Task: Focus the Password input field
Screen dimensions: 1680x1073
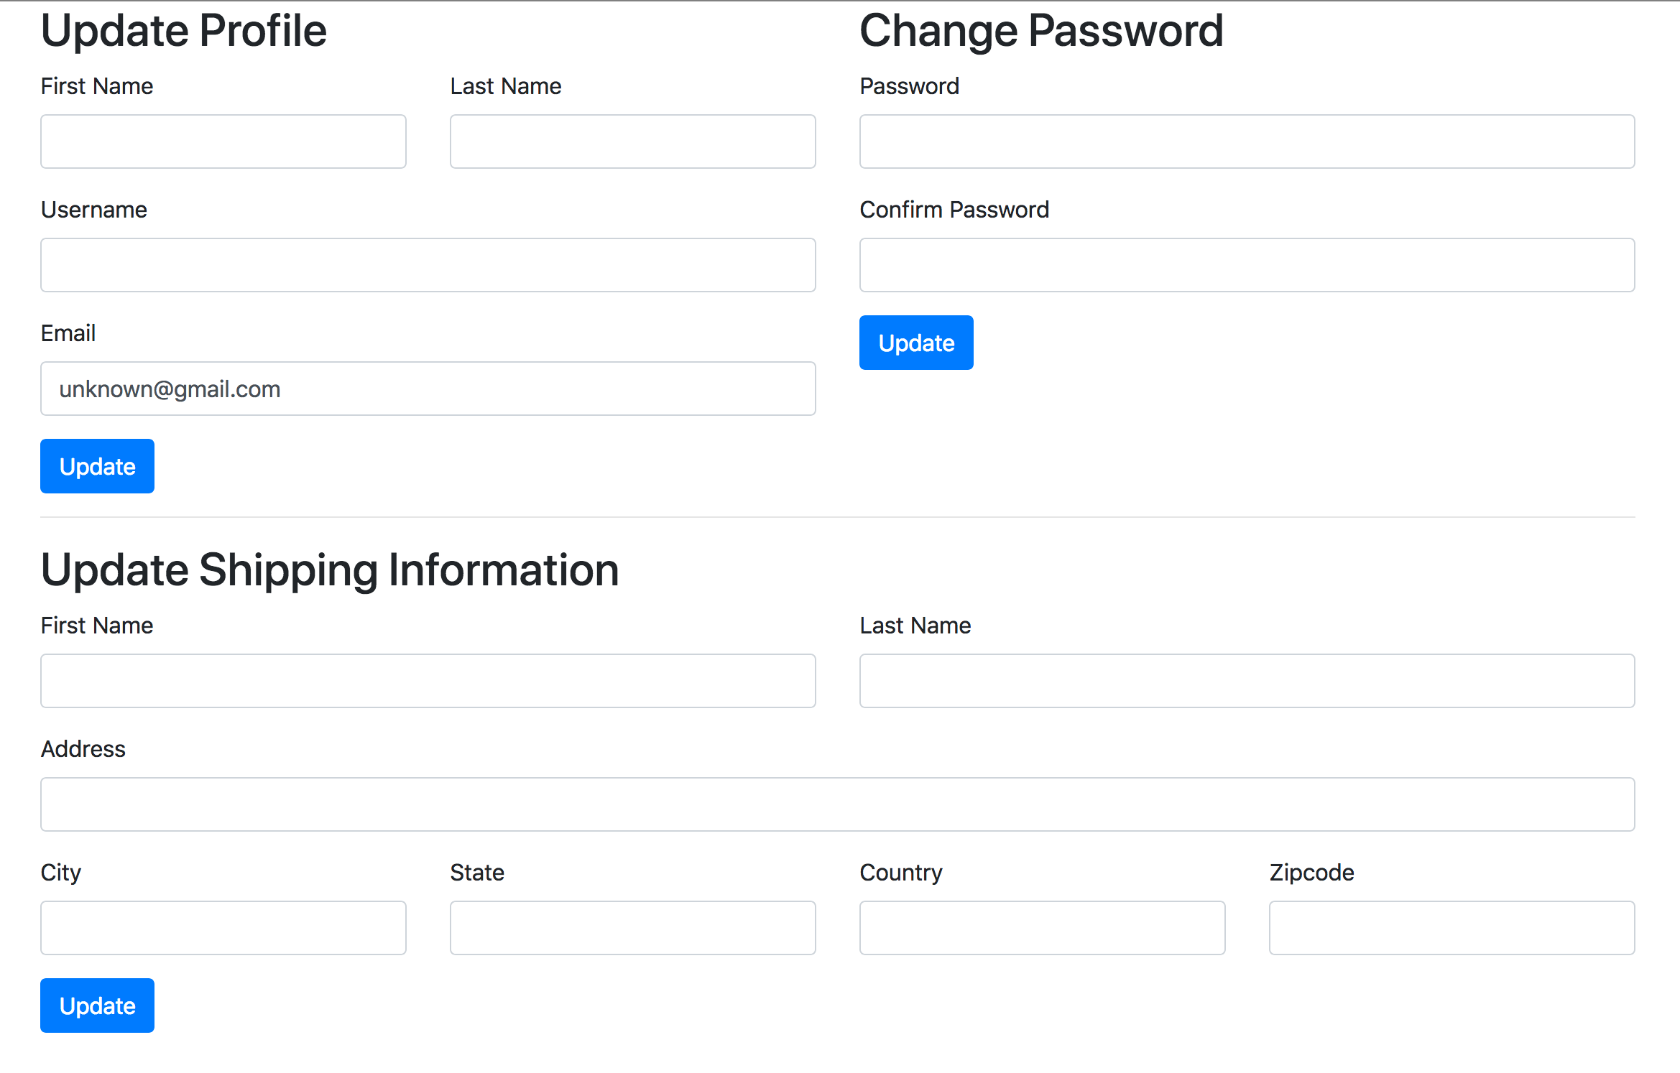Action: point(1247,141)
